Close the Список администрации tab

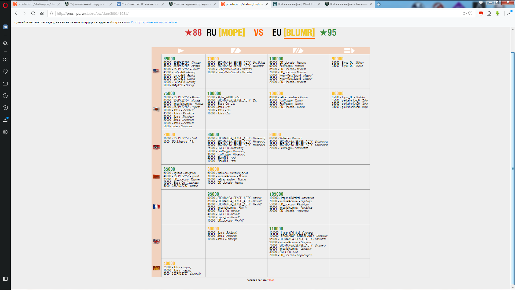[x=215, y=4]
